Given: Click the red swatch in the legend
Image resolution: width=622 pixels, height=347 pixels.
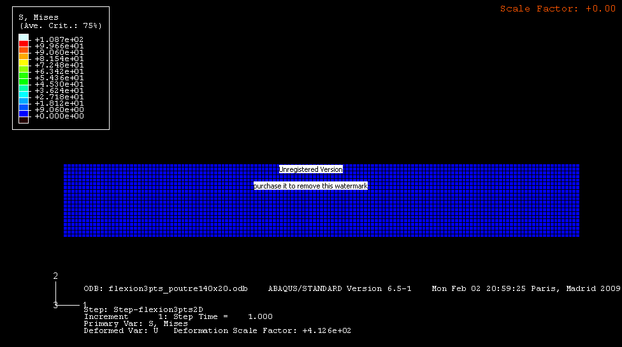Looking at the screenshot, I should [24, 44].
